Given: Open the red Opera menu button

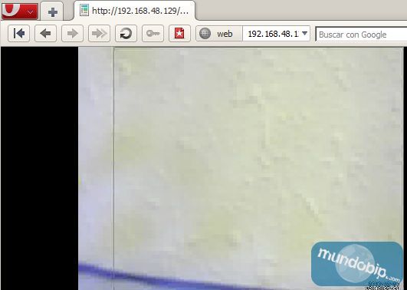Looking at the screenshot, I should coord(20,11).
